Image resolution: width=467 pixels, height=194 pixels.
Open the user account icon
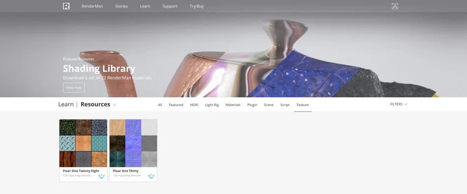(x=395, y=6)
